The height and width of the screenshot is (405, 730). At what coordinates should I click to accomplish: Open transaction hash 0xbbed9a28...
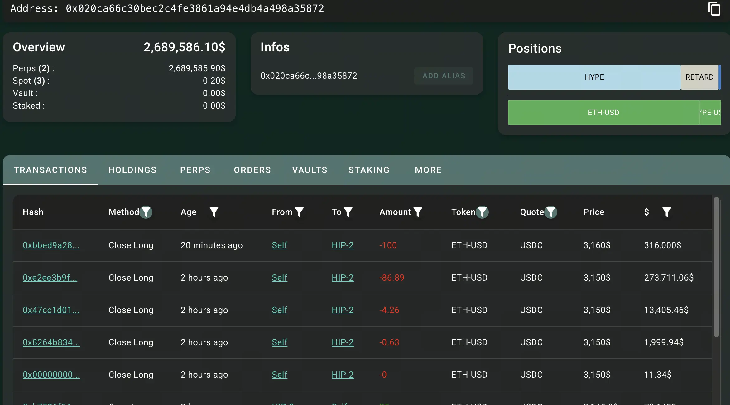[x=51, y=245]
